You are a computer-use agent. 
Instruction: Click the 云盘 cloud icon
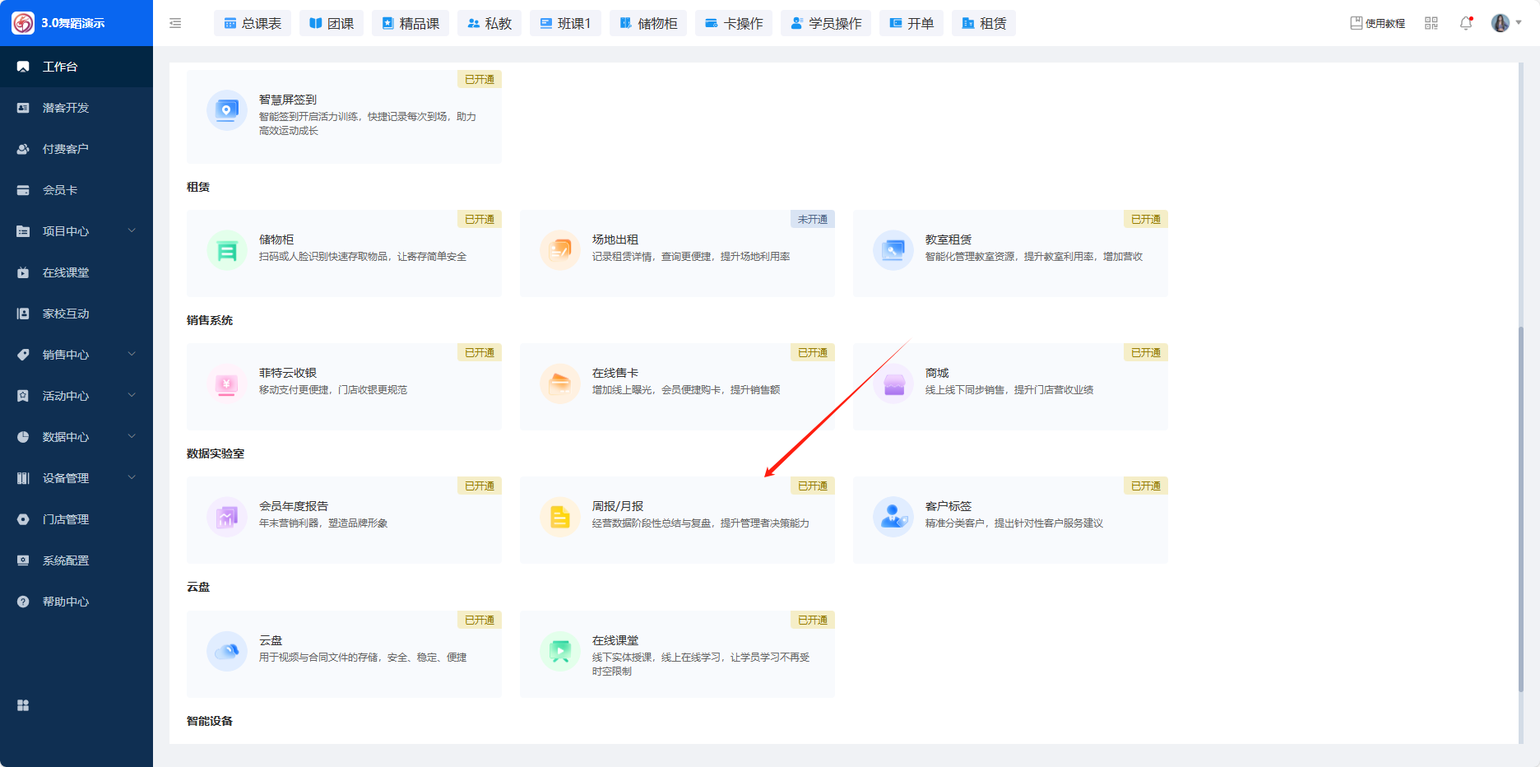pyautogui.click(x=227, y=651)
